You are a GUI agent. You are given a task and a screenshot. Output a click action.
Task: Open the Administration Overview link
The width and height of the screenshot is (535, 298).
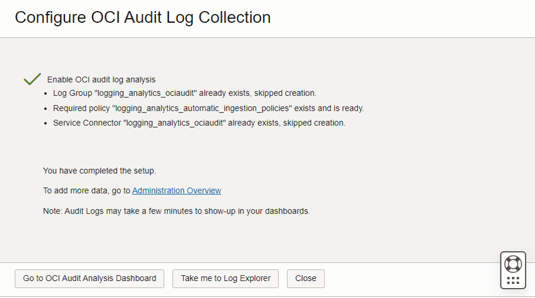point(177,190)
